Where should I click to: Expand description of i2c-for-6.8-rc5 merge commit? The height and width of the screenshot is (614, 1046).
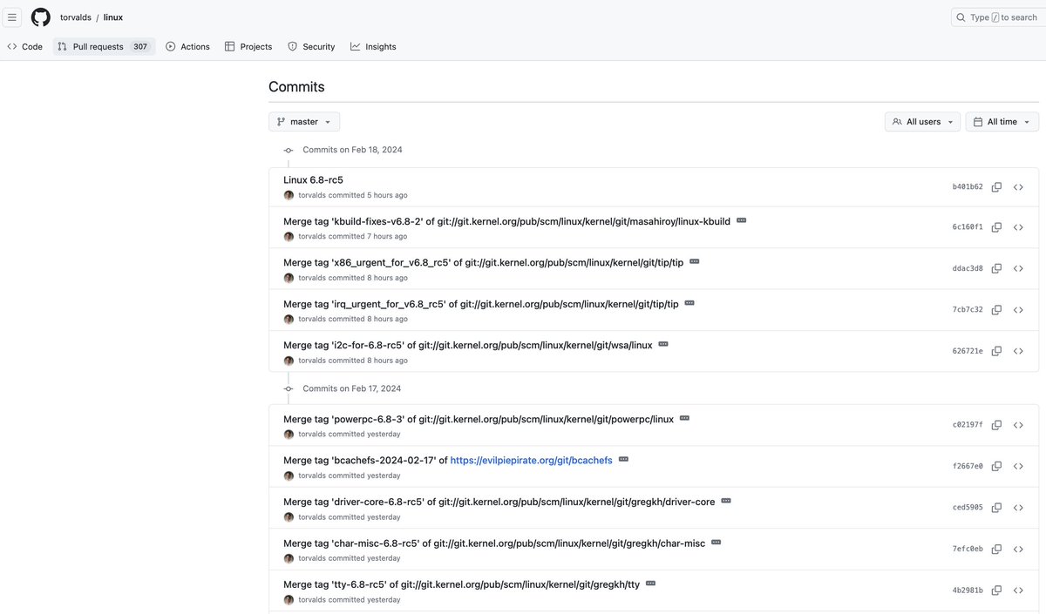point(662,344)
